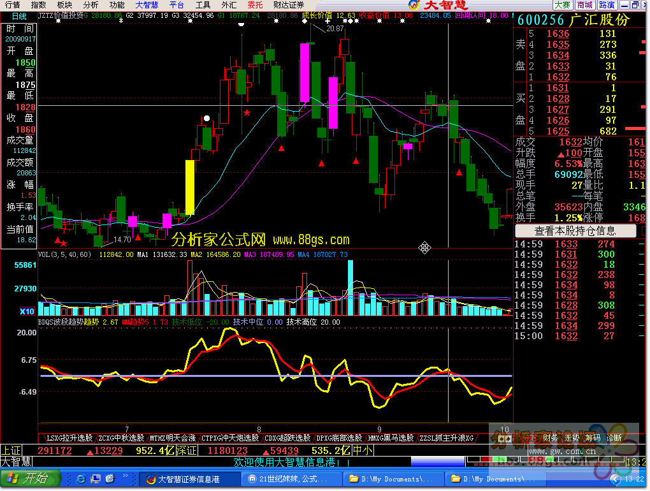Click the 回调认同 18.00 label
This screenshot has height=491, width=650.
pos(481,15)
